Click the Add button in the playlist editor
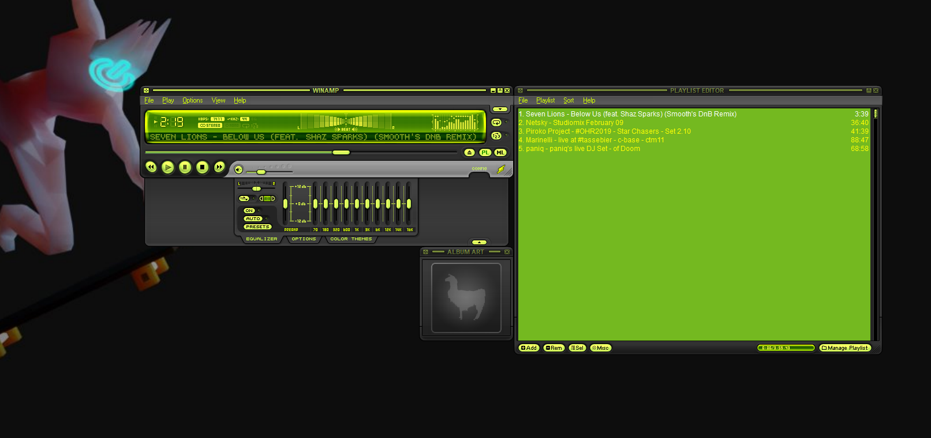931x438 pixels. [529, 348]
